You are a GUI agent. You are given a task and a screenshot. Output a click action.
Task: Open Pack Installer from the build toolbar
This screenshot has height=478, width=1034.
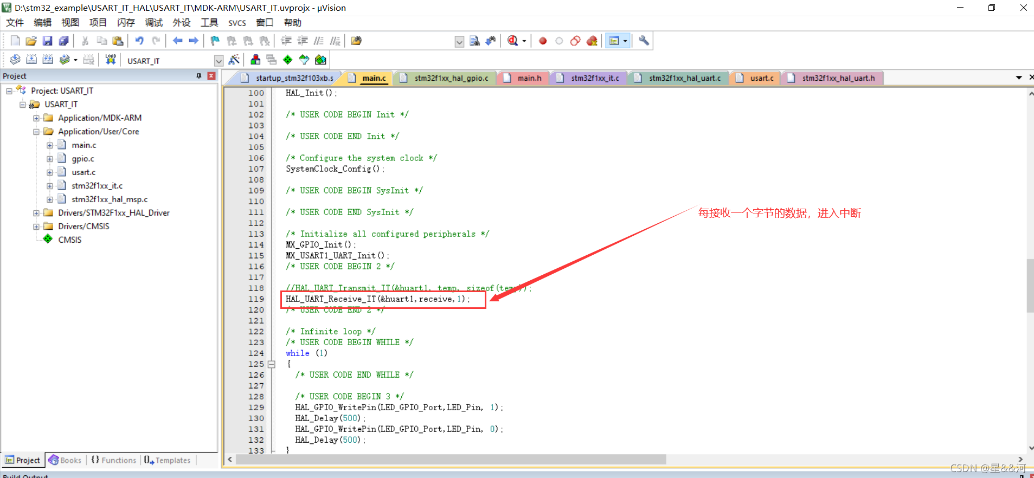(x=320, y=60)
